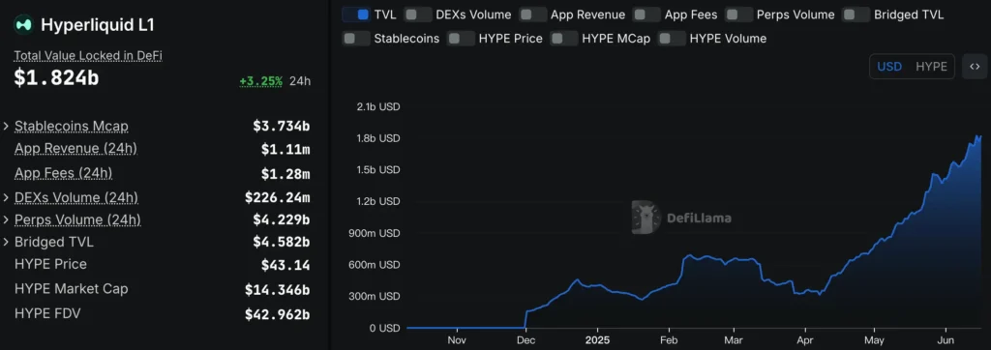Click the $226.24m DEXs volume value
991x350 pixels.
[278, 198]
